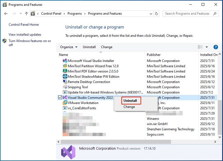223x161 pixels.
Task: Open the view options dropdown arrow
Action: click(207, 47)
